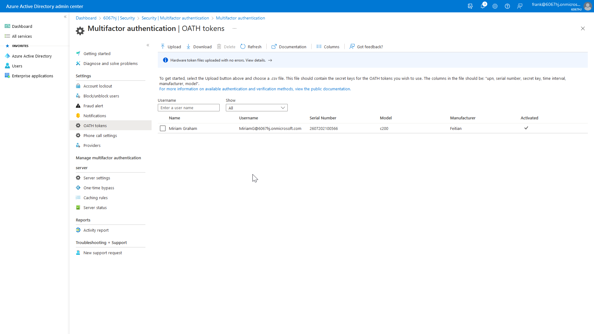Open the OATH tokens settings entry
Screen dimensions: 594x334
95,126
